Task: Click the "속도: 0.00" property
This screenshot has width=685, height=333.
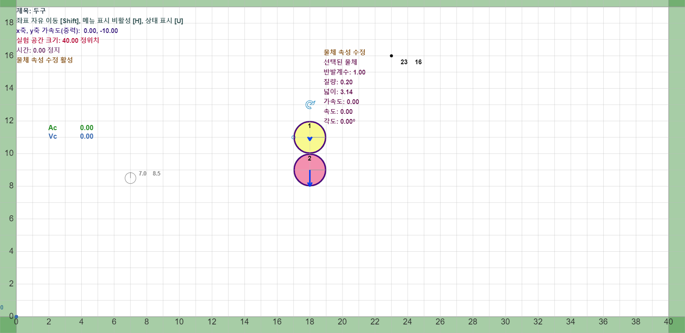Action: 338,111
